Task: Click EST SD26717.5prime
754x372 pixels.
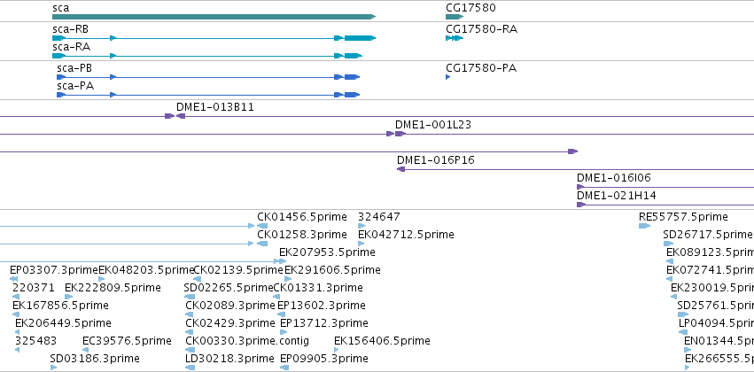Action: pos(707,235)
